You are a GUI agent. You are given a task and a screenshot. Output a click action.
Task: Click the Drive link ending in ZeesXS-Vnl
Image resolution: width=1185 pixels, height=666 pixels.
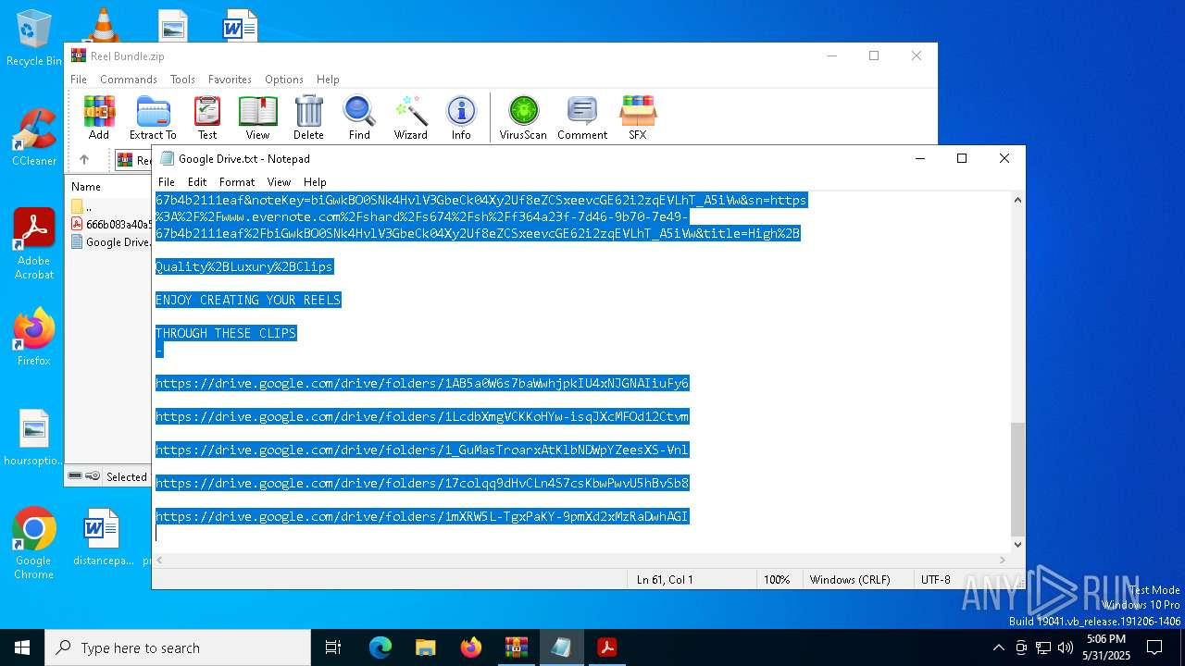(422, 450)
